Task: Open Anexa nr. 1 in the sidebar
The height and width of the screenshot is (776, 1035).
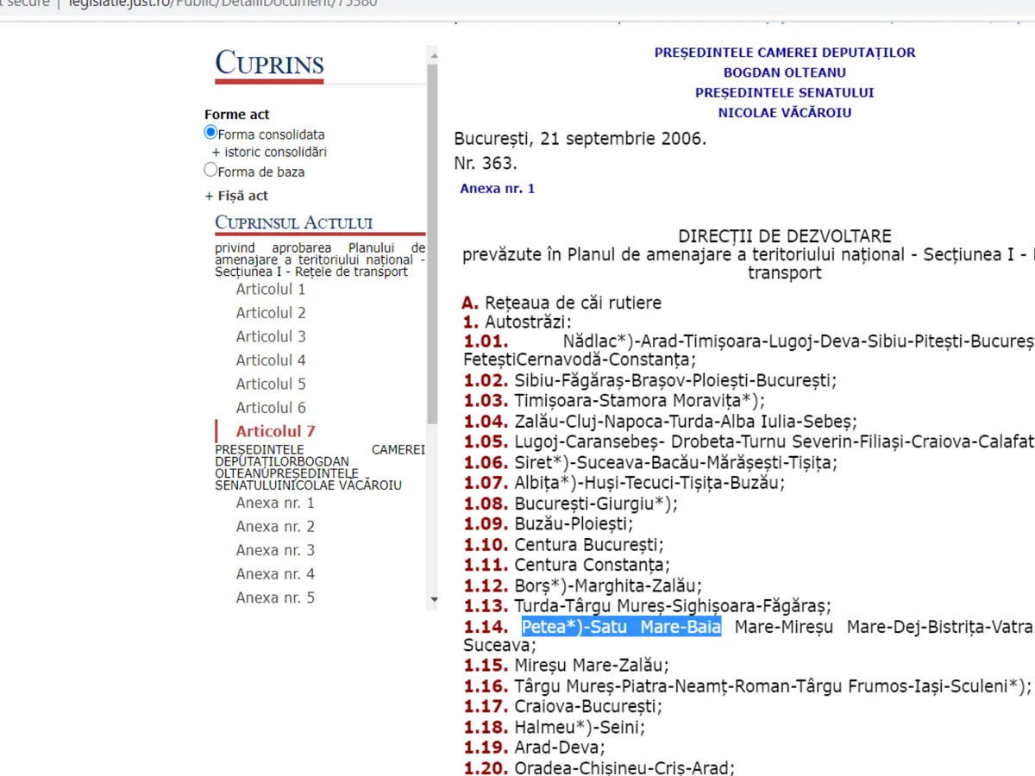Action: click(275, 504)
